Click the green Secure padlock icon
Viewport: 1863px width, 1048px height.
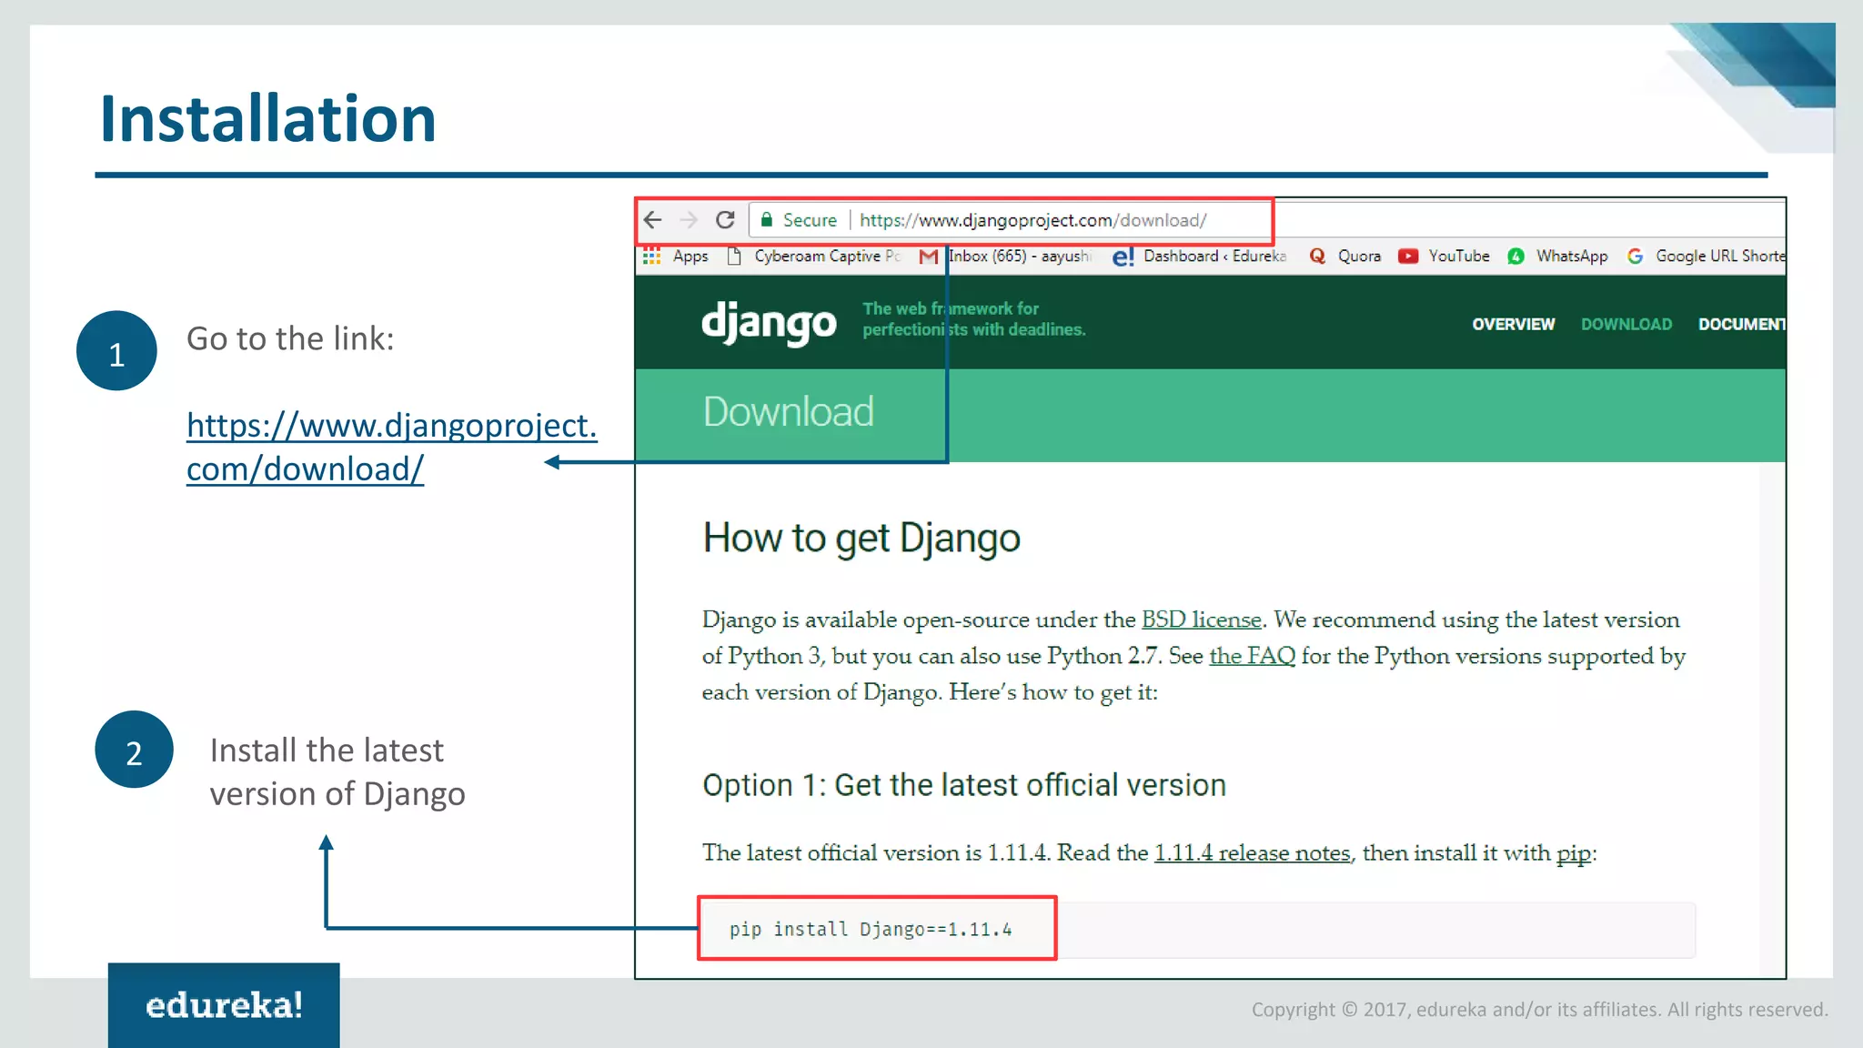pos(767,219)
